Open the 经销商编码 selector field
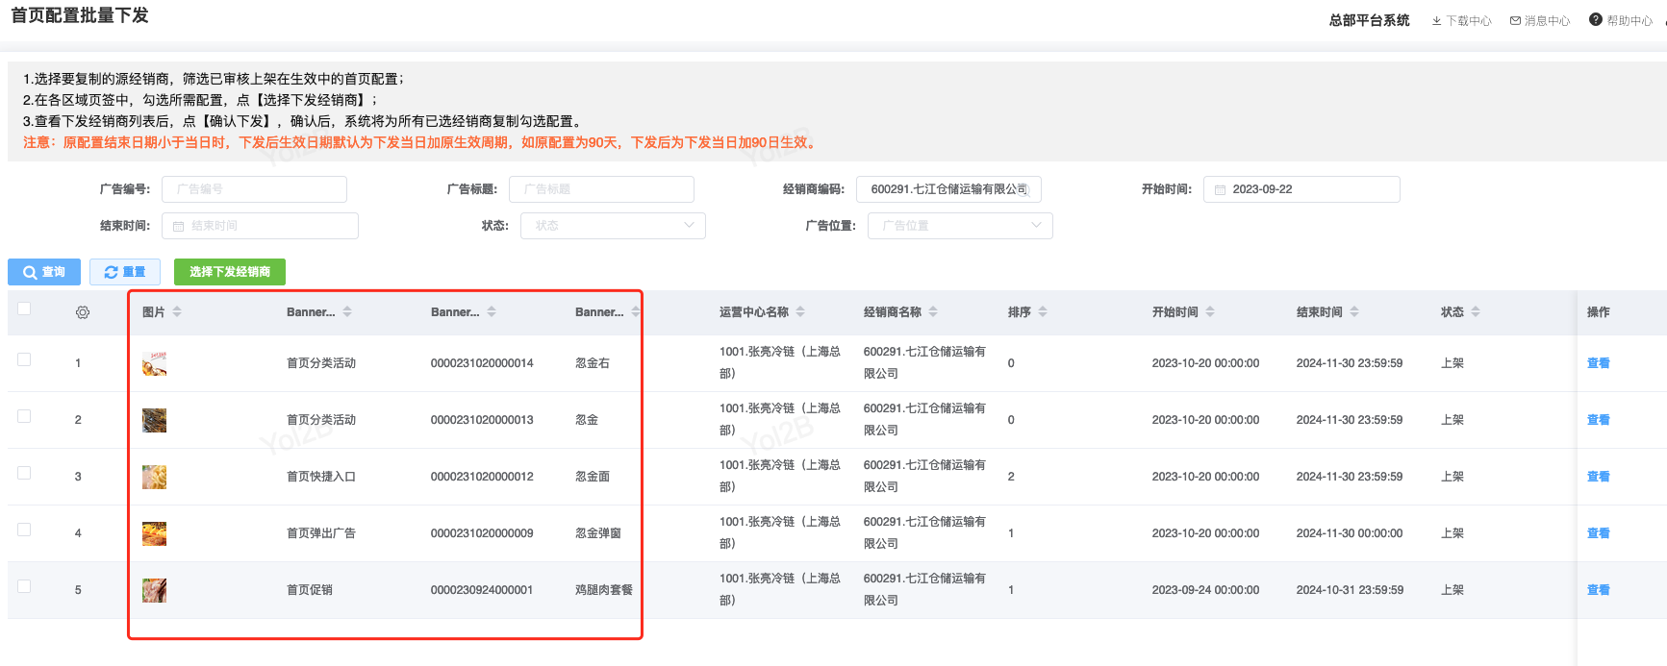The height and width of the screenshot is (666, 1667). [x=947, y=189]
